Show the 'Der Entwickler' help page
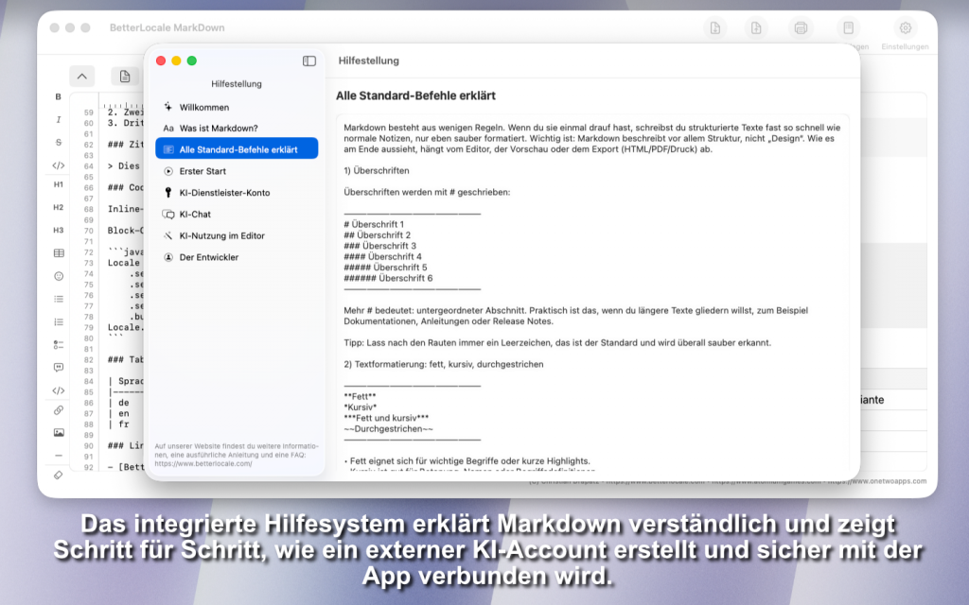This screenshot has height=605, width=969. [208, 257]
